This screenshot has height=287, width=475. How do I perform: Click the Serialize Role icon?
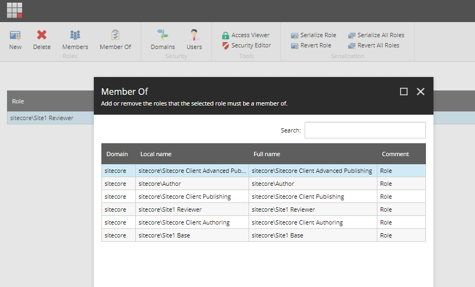[294, 36]
